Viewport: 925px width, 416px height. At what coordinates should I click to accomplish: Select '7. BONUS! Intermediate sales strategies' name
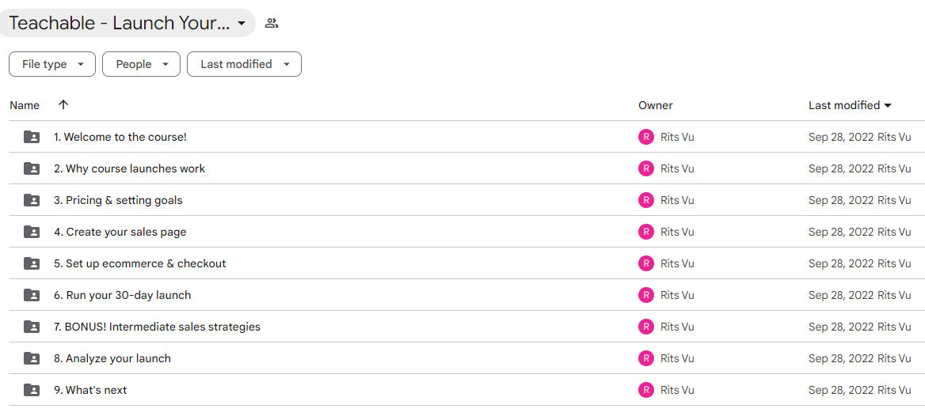pos(157,327)
